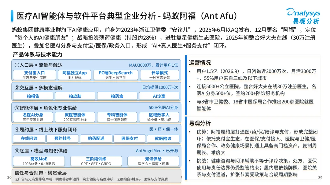The image size is (330, 185).
Task: Click the ⑤底座 ▪ 模型与知识供给 header
Action: point(41,151)
